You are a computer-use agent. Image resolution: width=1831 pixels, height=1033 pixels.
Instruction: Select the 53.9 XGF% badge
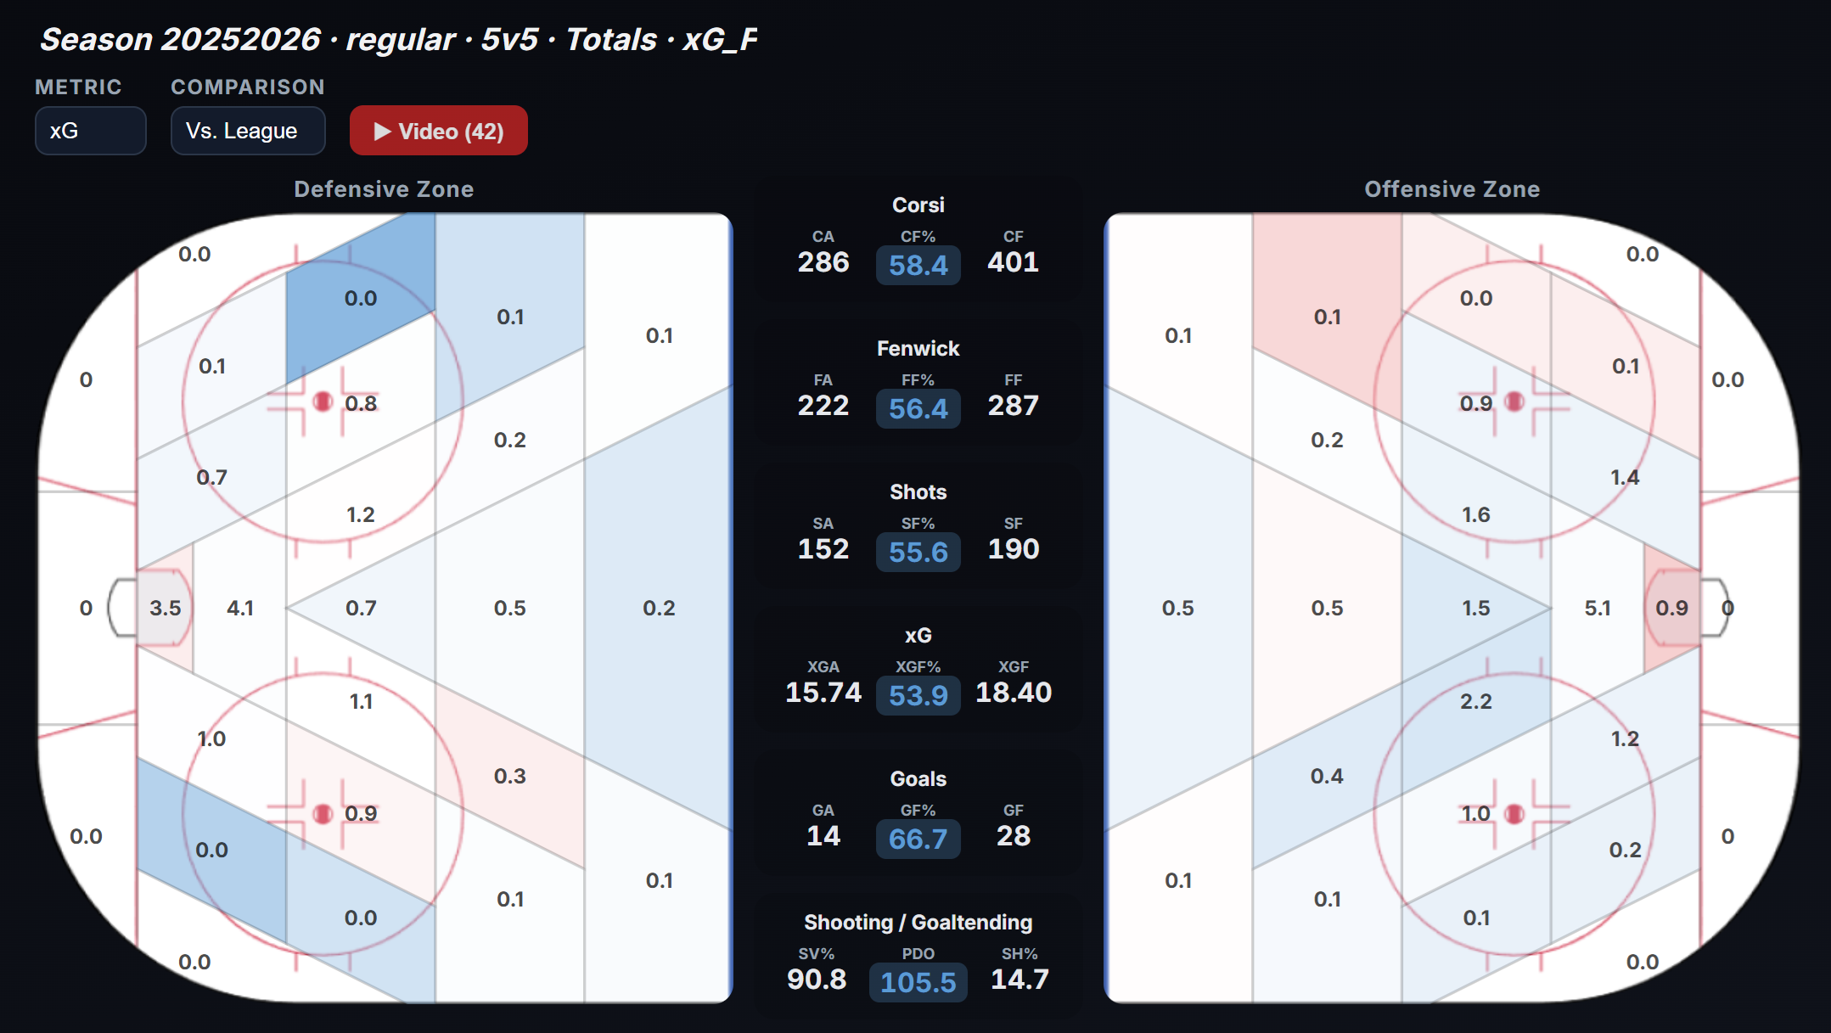tap(918, 695)
